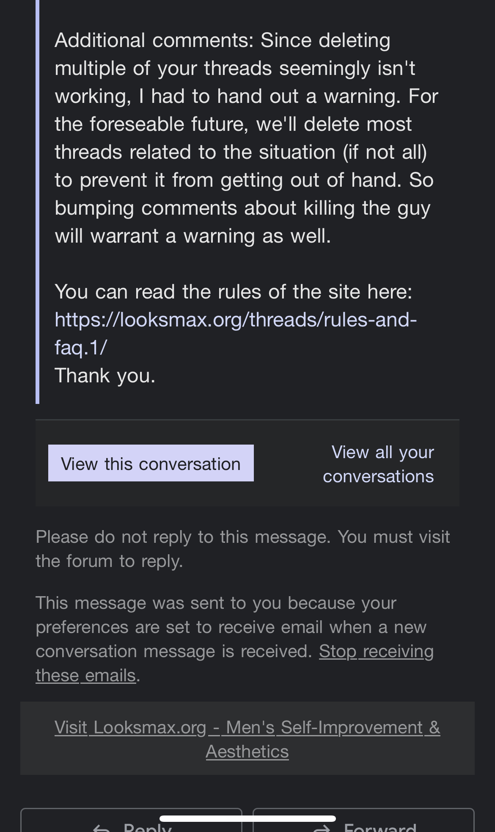Viewport: 495px width, 832px height.
Task: Tap the purple quote bar beside message
Action: 38,202
